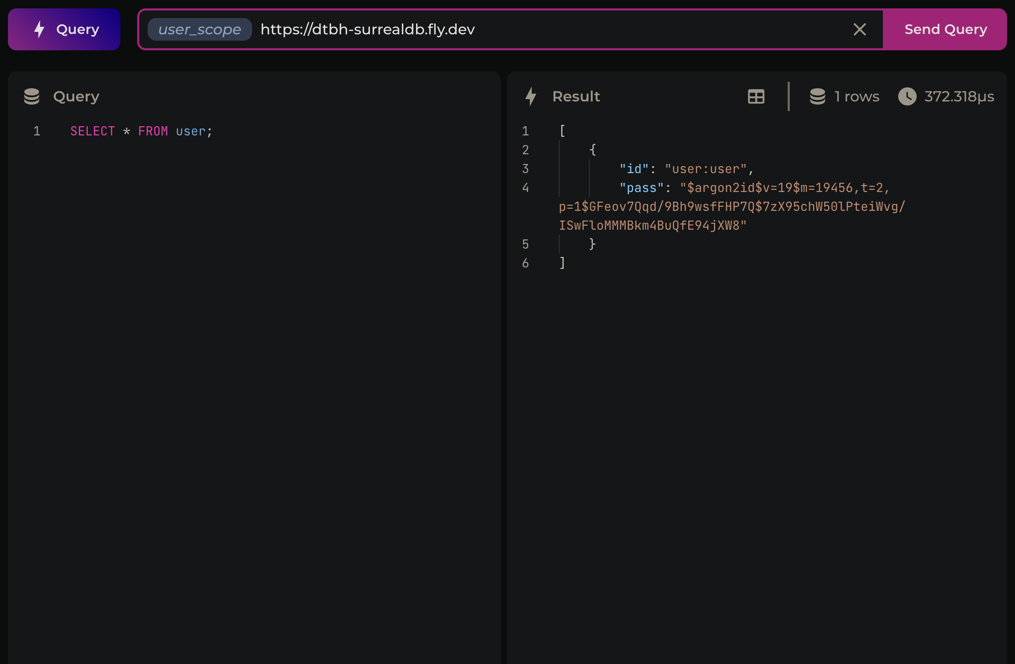
Task: Click result line number 2 gutter
Action: [526, 150]
